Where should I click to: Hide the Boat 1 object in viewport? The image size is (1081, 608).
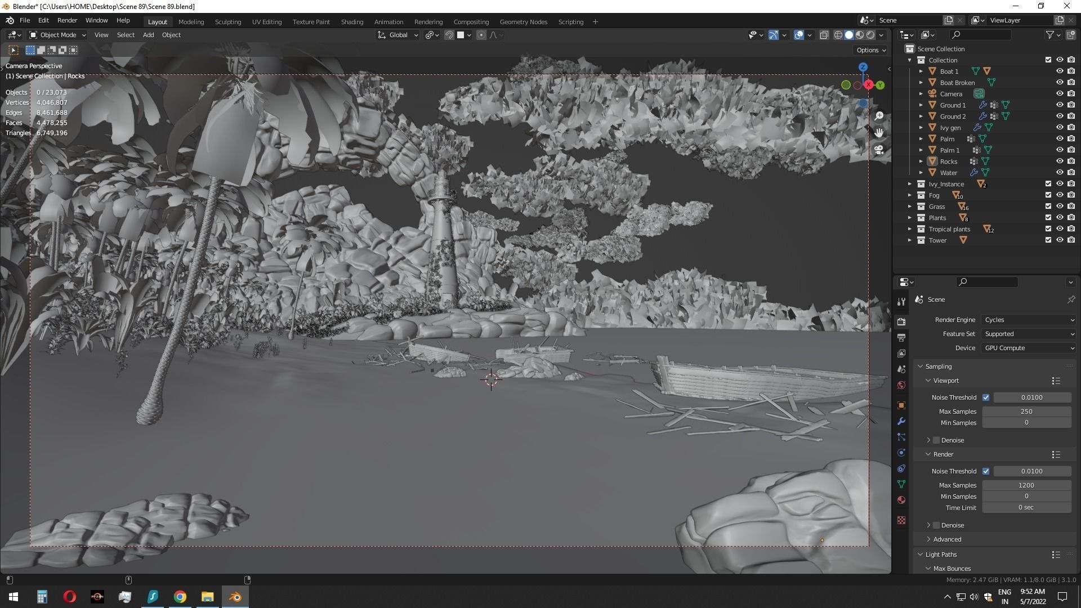pyautogui.click(x=1060, y=71)
